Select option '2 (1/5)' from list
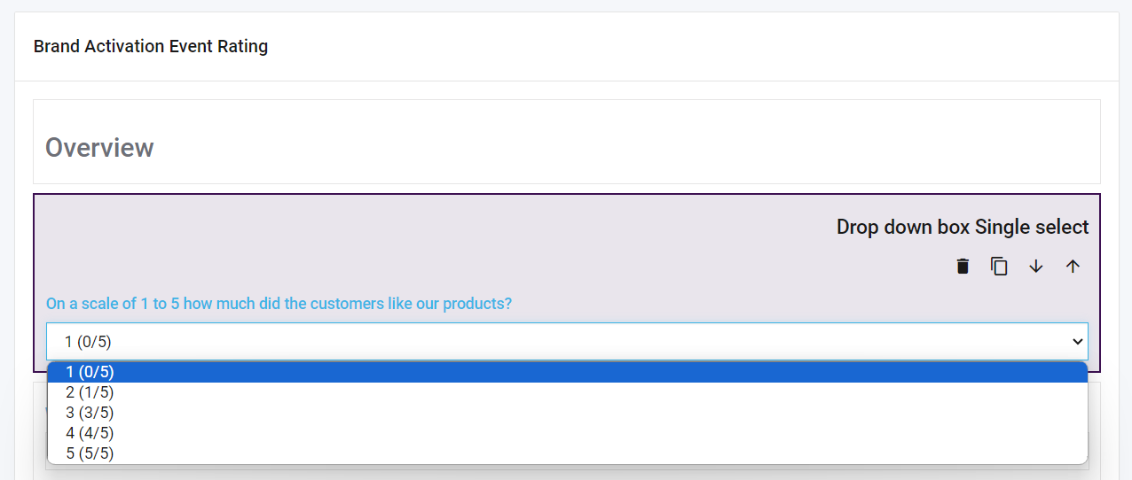Viewport: 1132px width, 480px height. click(x=90, y=392)
